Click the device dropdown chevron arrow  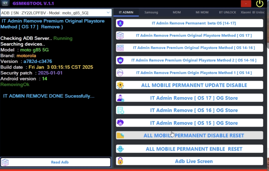click(x=108, y=12)
